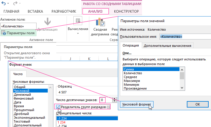
Task: Click the Пользовательское имя input field
Action: (x=185, y=37)
